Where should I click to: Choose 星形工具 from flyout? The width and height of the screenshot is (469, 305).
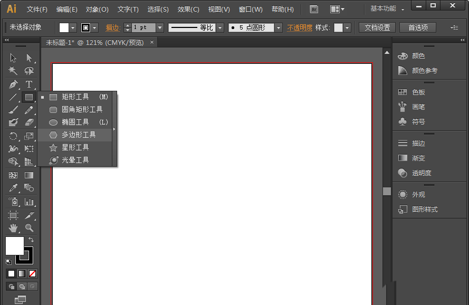click(x=75, y=147)
